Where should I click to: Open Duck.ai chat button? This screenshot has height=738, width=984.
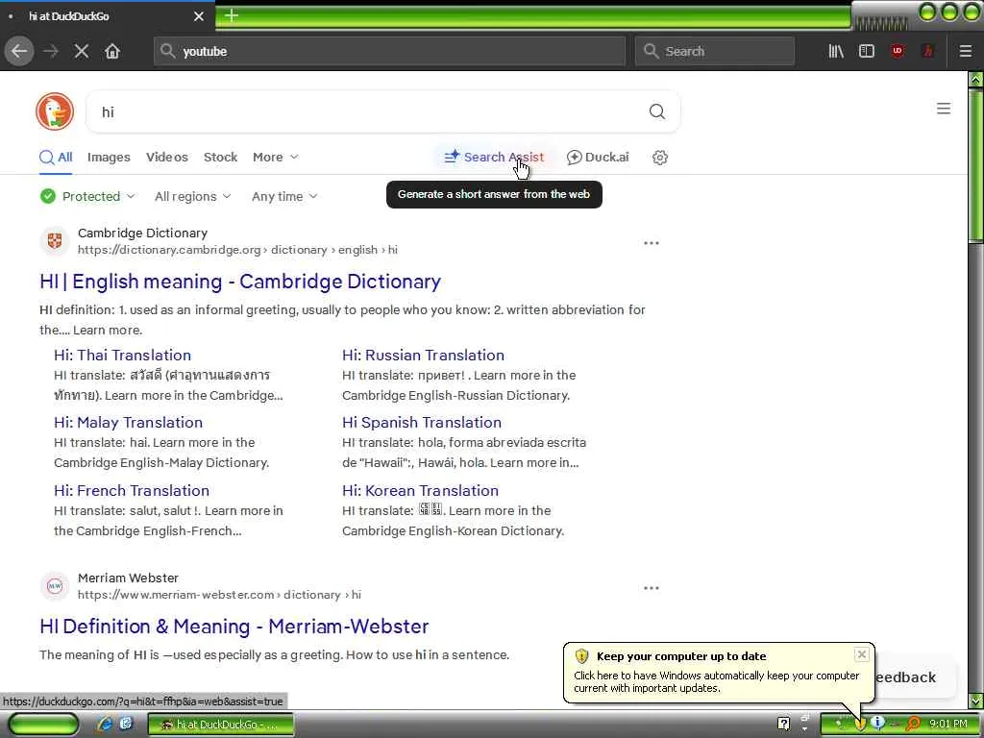[x=598, y=157]
